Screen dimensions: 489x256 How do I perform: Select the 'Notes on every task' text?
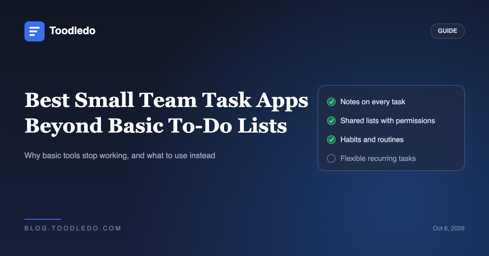[373, 102]
